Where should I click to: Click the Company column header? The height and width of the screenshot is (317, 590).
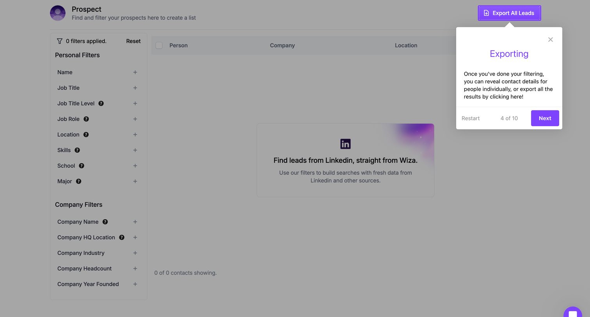(x=282, y=46)
